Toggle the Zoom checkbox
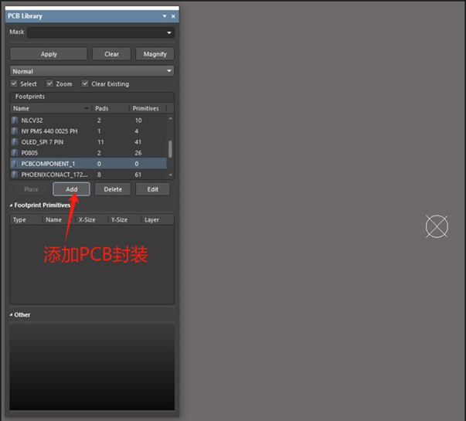The height and width of the screenshot is (421, 466). pyautogui.click(x=49, y=83)
